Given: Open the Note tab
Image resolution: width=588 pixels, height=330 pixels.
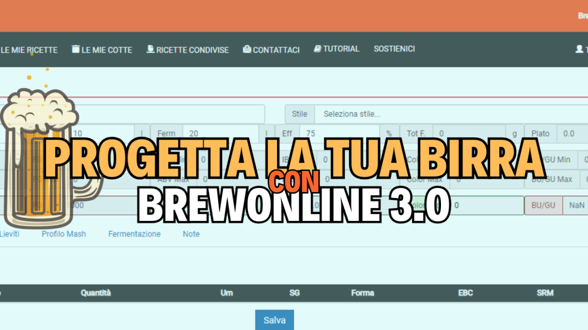Looking at the screenshot, I should (191, 234).
